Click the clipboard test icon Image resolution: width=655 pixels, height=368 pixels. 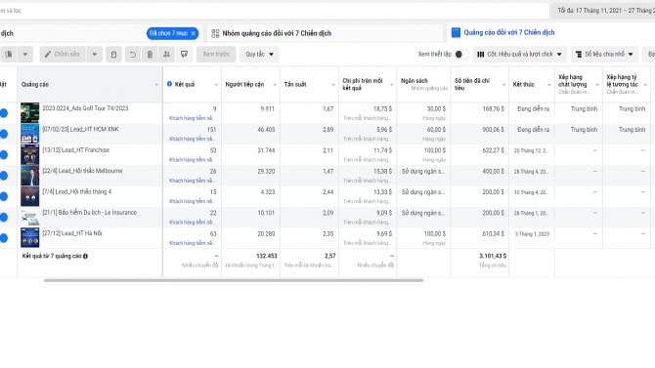113,55
